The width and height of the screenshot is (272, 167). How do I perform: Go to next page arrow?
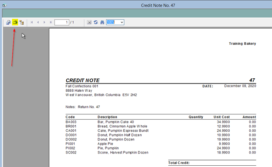point(44,22)
